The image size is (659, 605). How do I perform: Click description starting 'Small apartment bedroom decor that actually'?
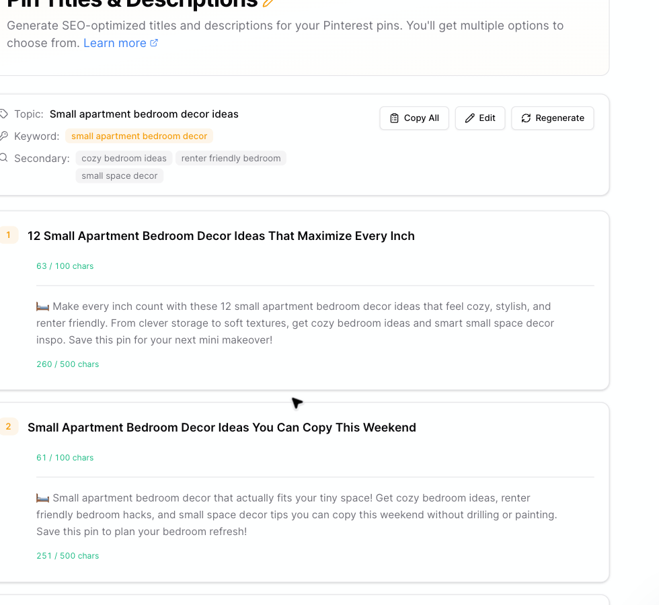click(297, 515)
